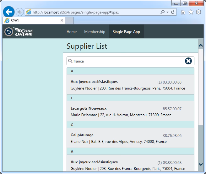The height and width of the screenshot is (174, 206).
Task: Click the Code OnTime logo
Action: click(x=23, y=32)
